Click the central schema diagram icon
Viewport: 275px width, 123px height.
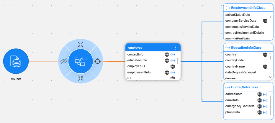coord(80,61)
